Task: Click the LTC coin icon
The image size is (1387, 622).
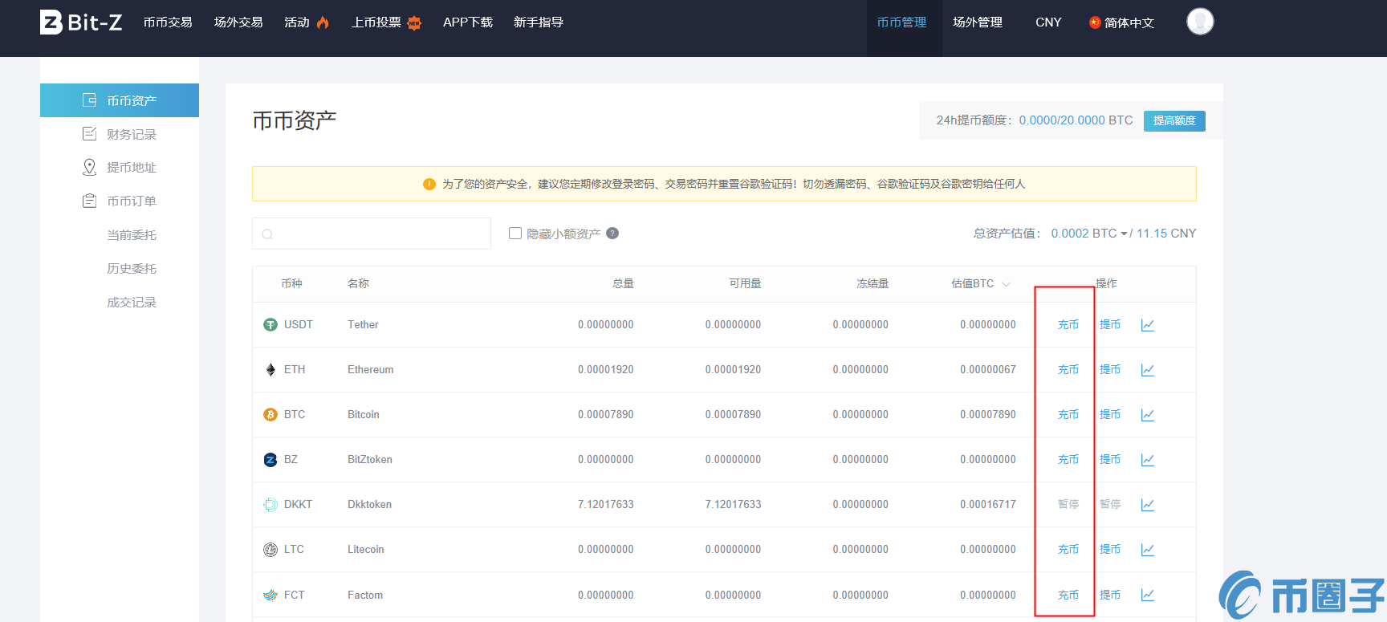Action: point(270,550)
